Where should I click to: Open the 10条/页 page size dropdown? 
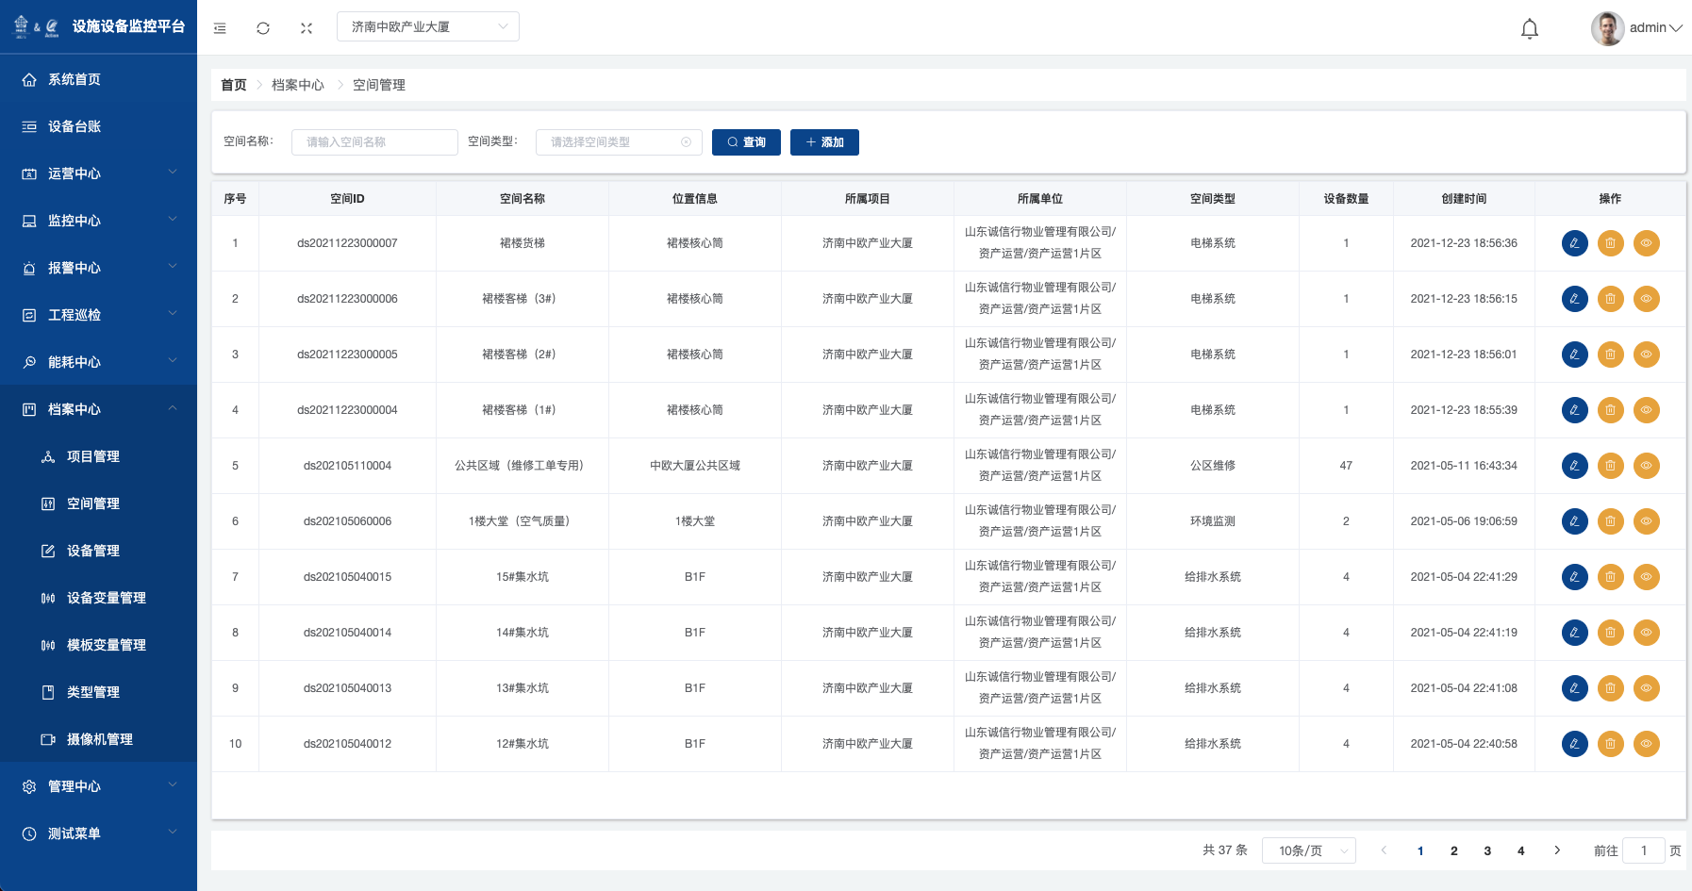pyautogui.click(x=1308, y=850)
